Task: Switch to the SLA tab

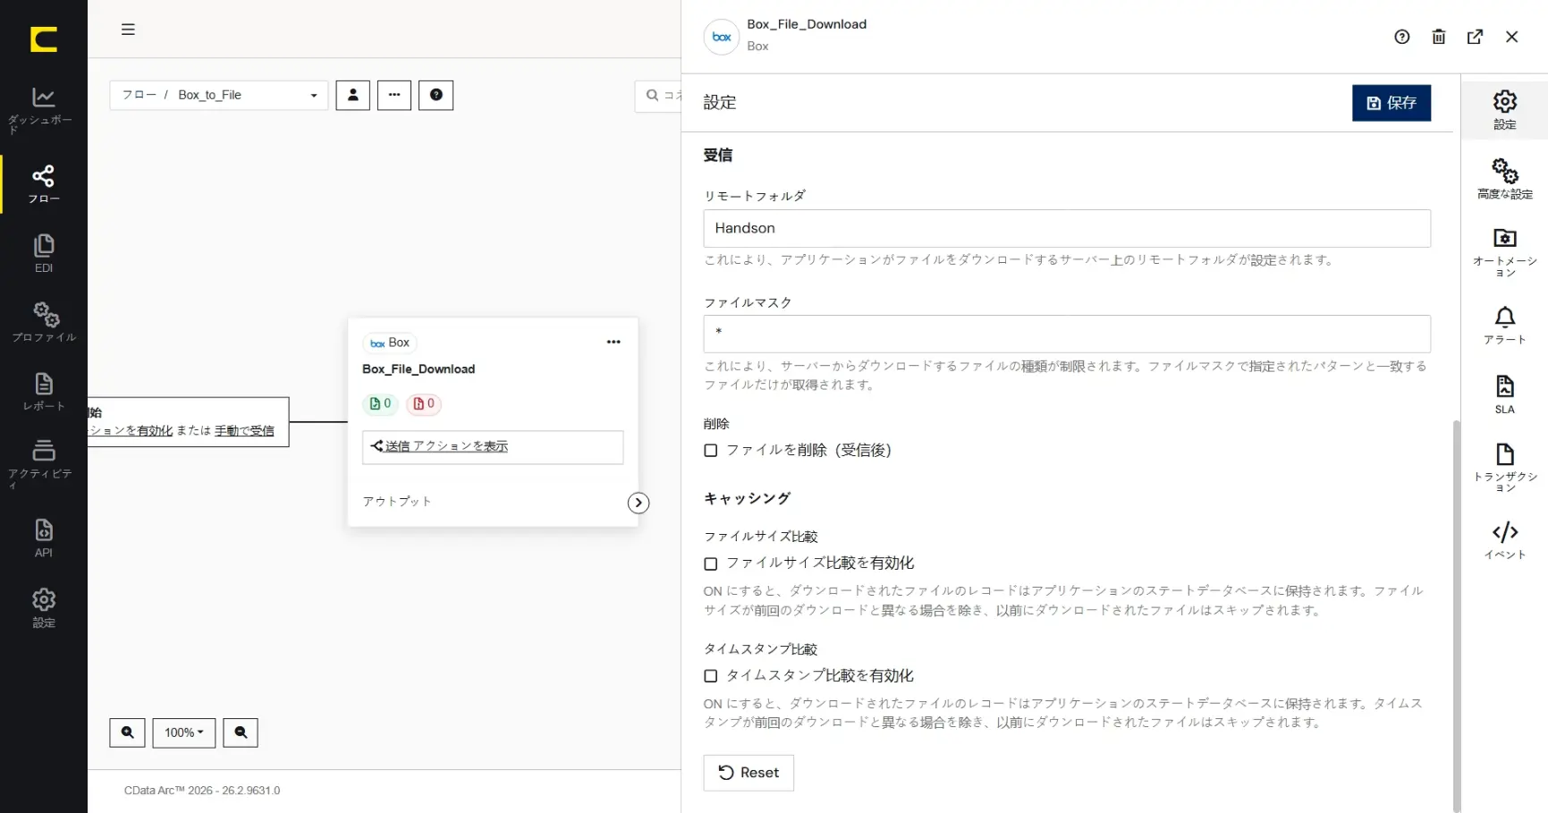Action: point(1505,395)
